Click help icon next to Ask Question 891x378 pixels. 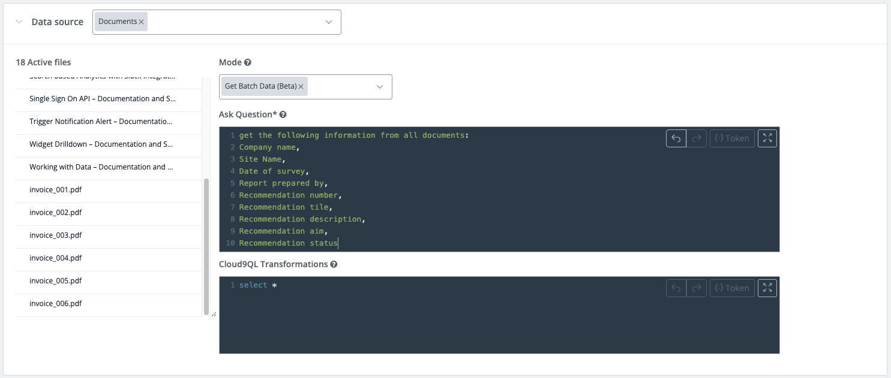pos(283,114)
